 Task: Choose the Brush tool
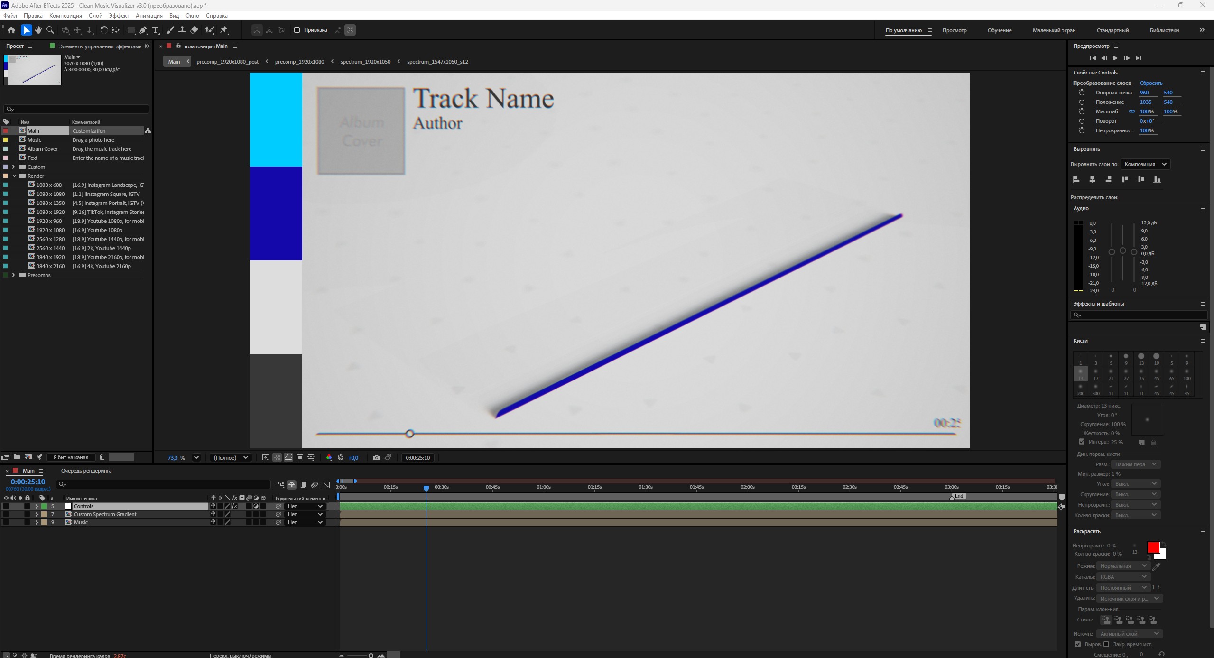(x=170, y=30)
